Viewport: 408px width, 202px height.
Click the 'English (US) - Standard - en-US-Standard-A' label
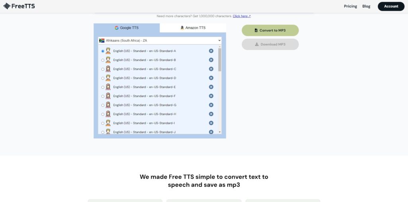pyautogui.click(x=145, y=51)
